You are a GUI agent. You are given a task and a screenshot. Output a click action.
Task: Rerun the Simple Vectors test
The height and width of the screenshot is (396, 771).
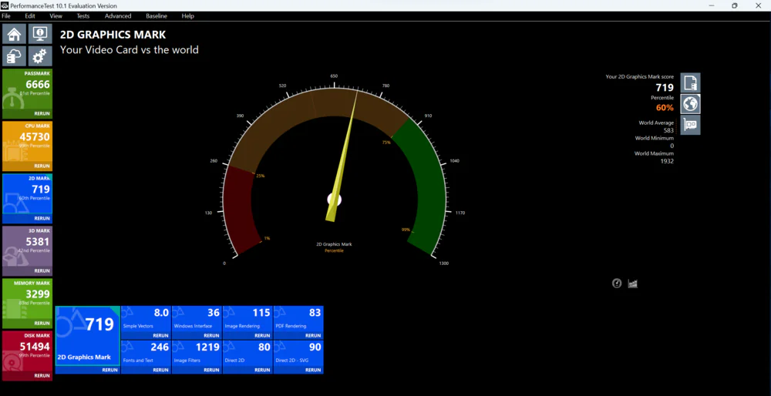(161, 336)
